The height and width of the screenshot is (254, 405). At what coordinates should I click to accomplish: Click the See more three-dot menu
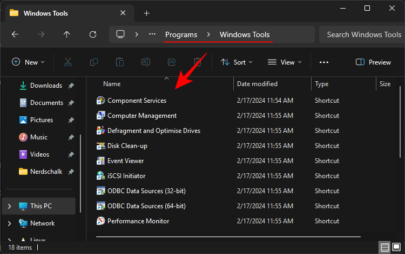(324, 62)
